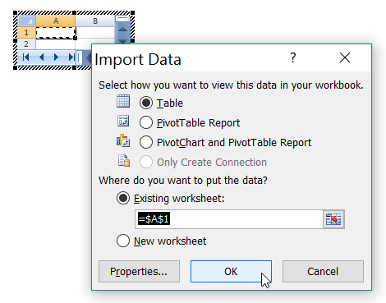Open the Properties dialog
Screen dimensions: 386x303
tap(139, 272)
